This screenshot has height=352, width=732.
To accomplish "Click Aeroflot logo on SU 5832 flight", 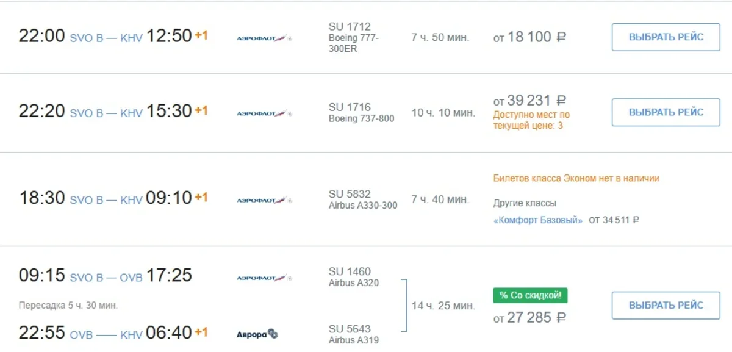I will pos(264,200).
